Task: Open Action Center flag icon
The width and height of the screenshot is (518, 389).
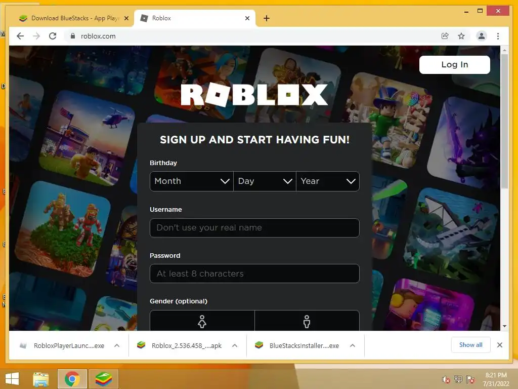Action: [470, 379]
